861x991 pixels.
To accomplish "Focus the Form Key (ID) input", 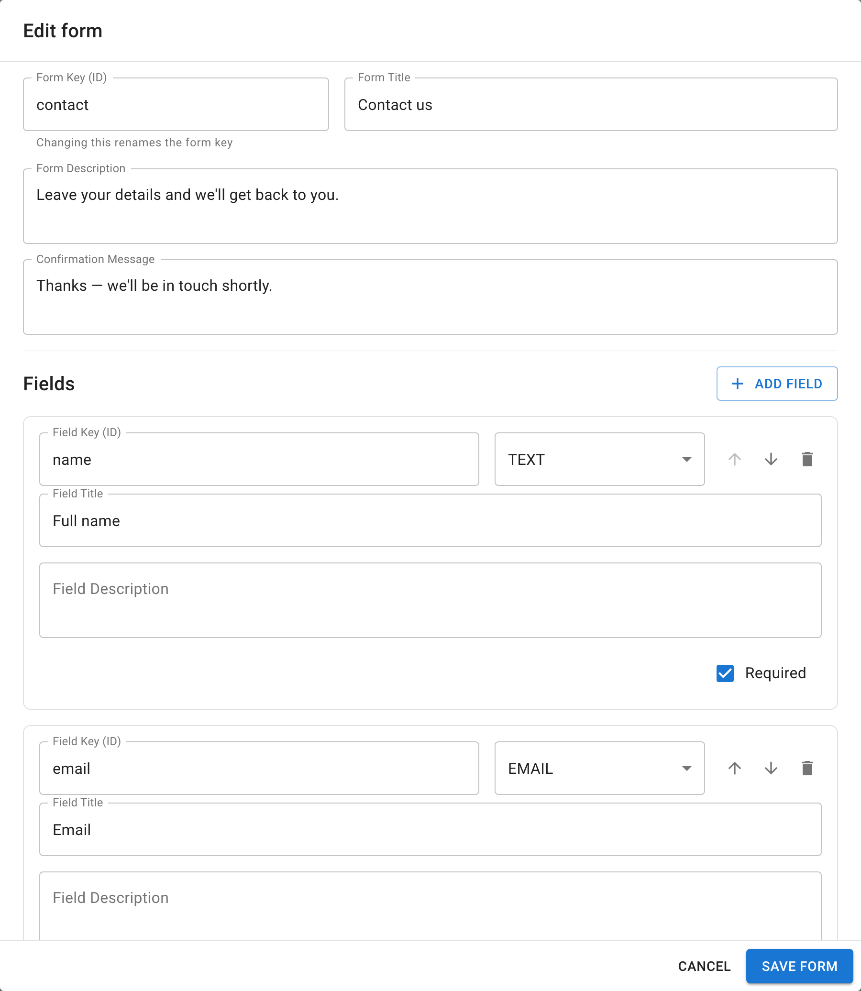I will coord(176,104).
